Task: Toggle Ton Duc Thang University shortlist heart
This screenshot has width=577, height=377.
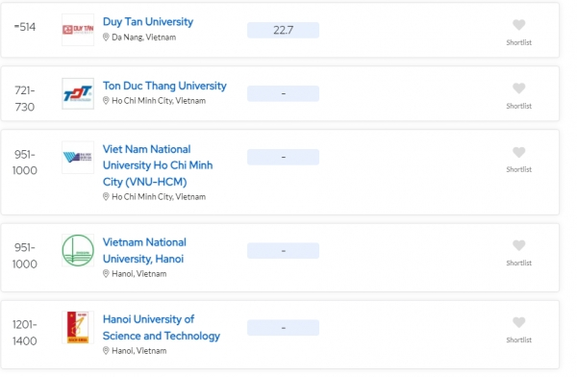Action: (518, 88)
